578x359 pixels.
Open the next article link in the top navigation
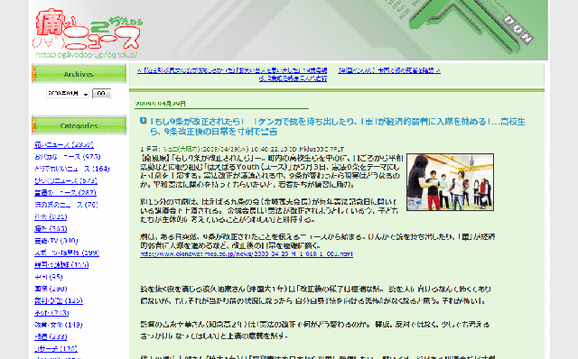(x=389, y=70)
